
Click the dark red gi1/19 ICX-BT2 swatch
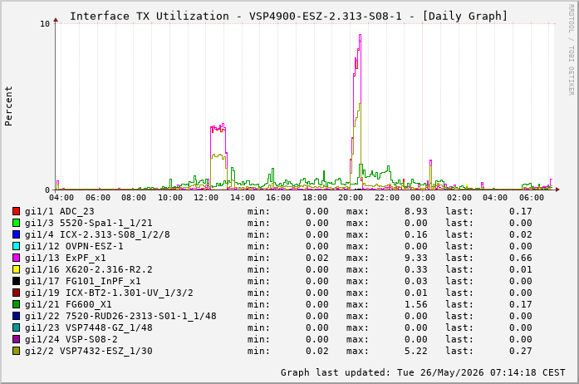pyautogui.click(x=16, y=293)
